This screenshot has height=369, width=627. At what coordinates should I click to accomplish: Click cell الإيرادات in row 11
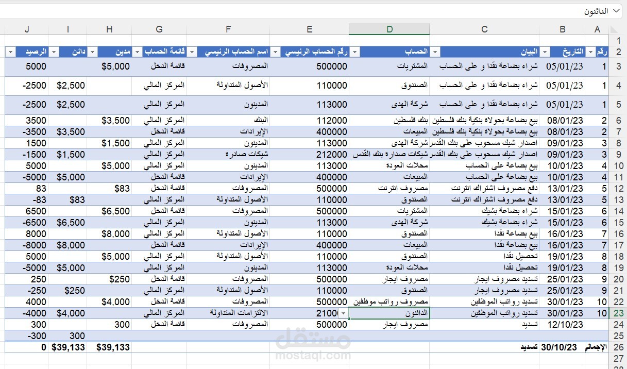[x=228, y=177]
